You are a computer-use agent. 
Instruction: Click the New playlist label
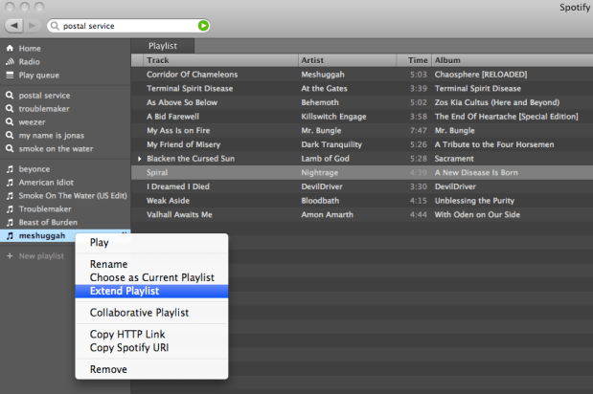click(x=41, y=256)
